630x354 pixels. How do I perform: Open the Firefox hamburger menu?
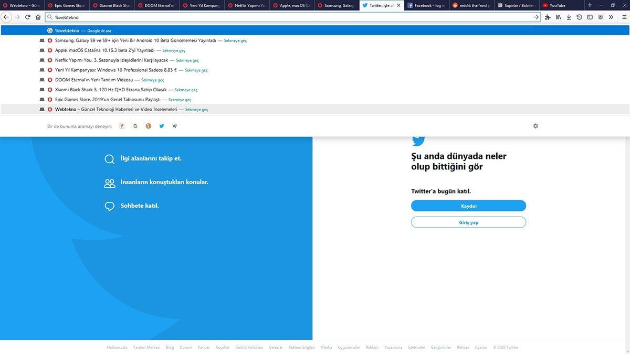click(x=624, y=17)
